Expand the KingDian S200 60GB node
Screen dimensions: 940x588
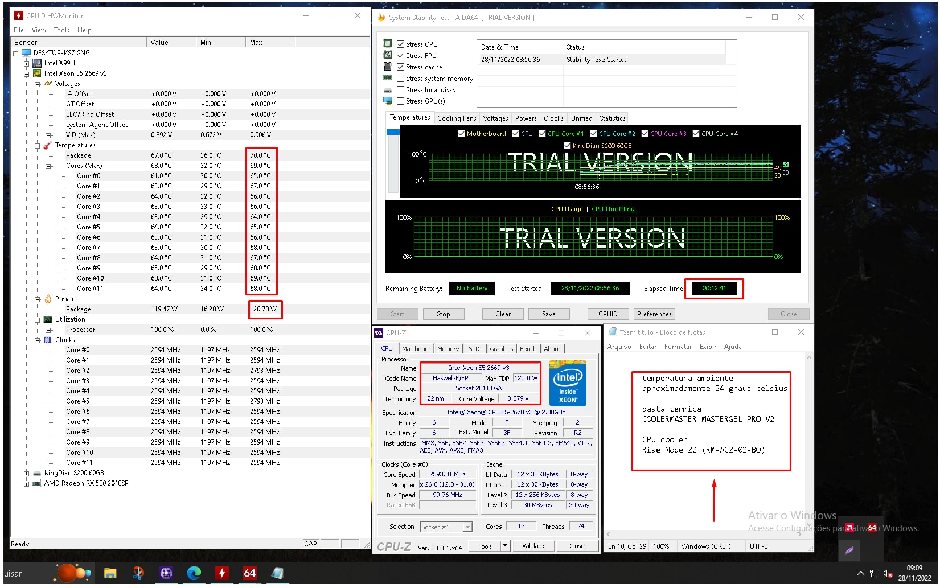point(26,474)
